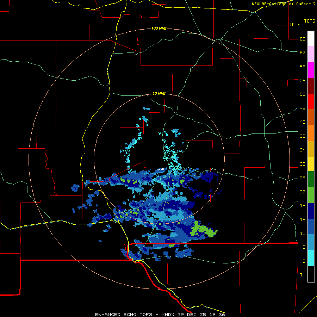Click the magenta swatch between 54 and 58
The width and height of the screenshot is (317, 317).
[x=311, y=70]
